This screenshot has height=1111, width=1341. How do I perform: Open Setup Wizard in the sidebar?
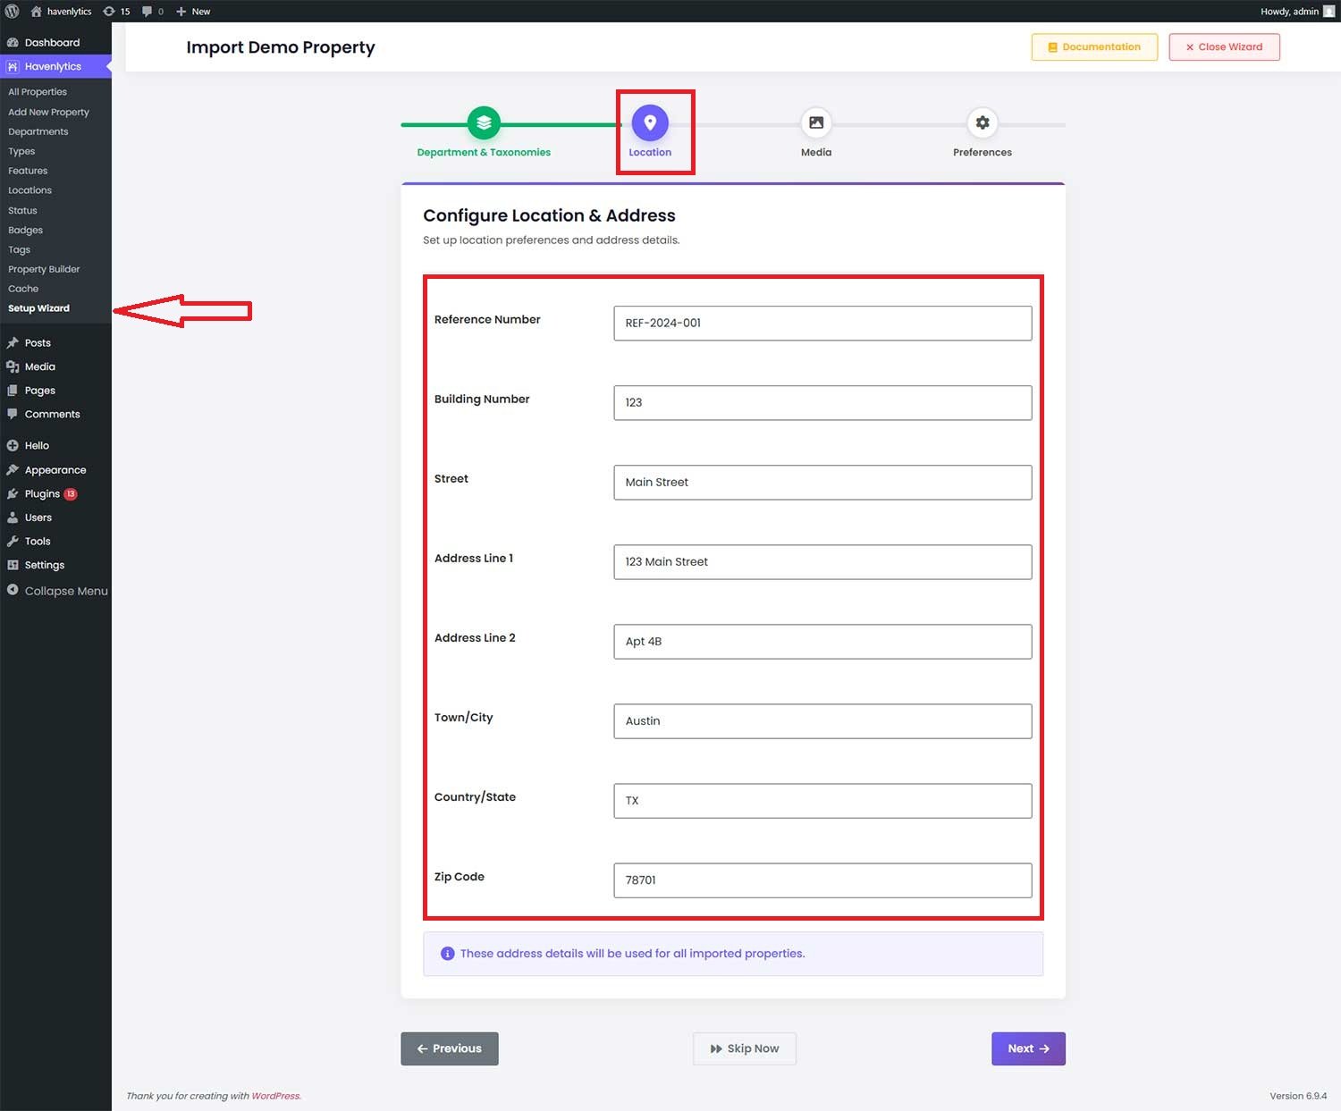[x=38, y=308]
